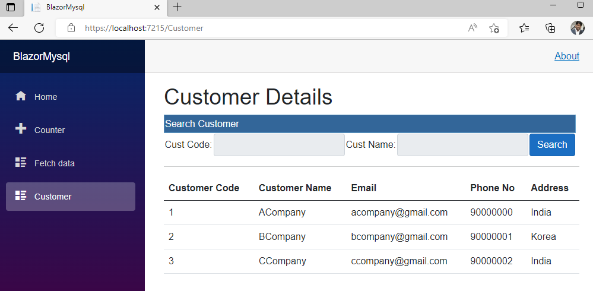Click the BlazorMysql tab page icon
Viewport: 593px width, 291px height.
pos(36,7)
